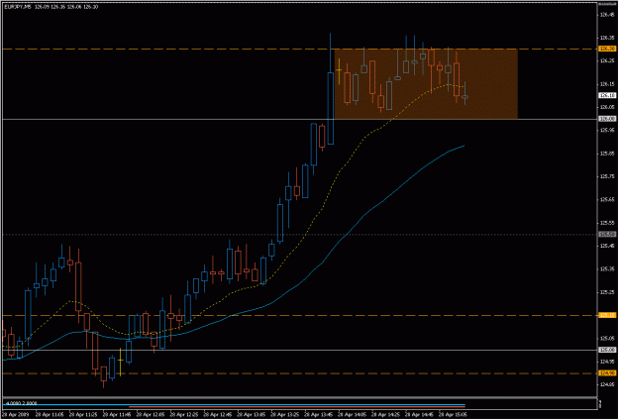The width and height of the screenshot is (619, 420).
Task: Click the 28 Apr 12:45 time label
Action: coord(217,415)
